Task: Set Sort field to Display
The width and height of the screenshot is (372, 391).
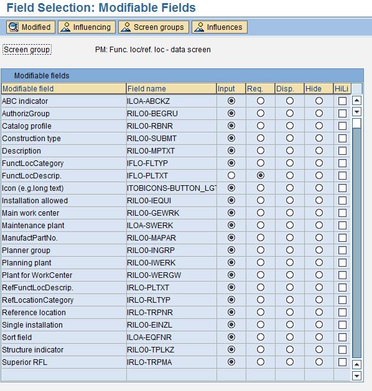Action: [290, 337]
